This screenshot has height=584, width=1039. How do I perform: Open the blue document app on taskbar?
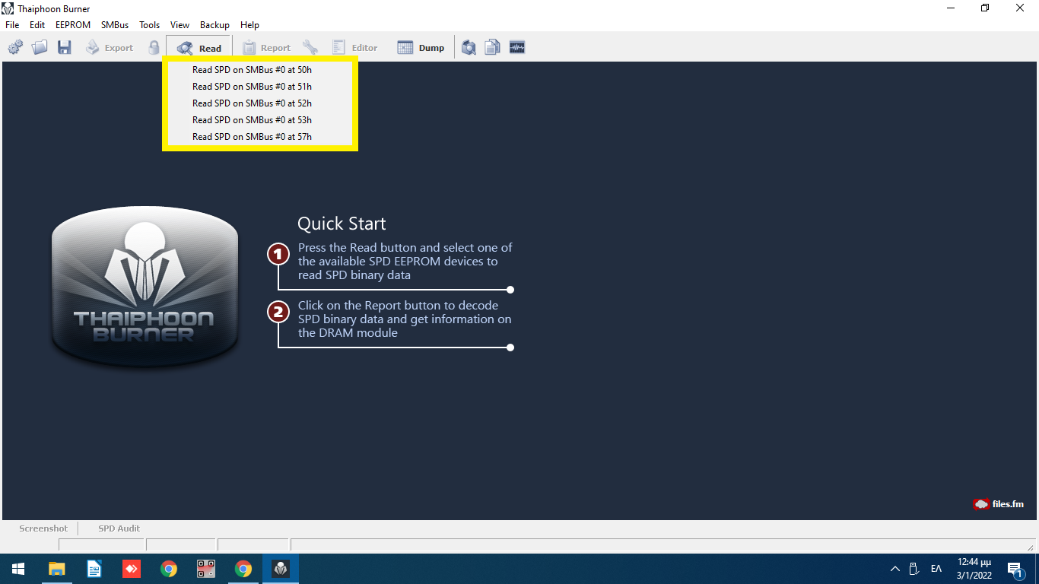pos(94,569)
